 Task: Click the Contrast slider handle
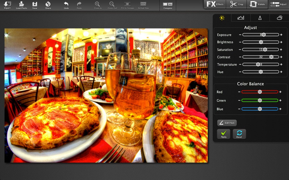[x=271, y=57]
